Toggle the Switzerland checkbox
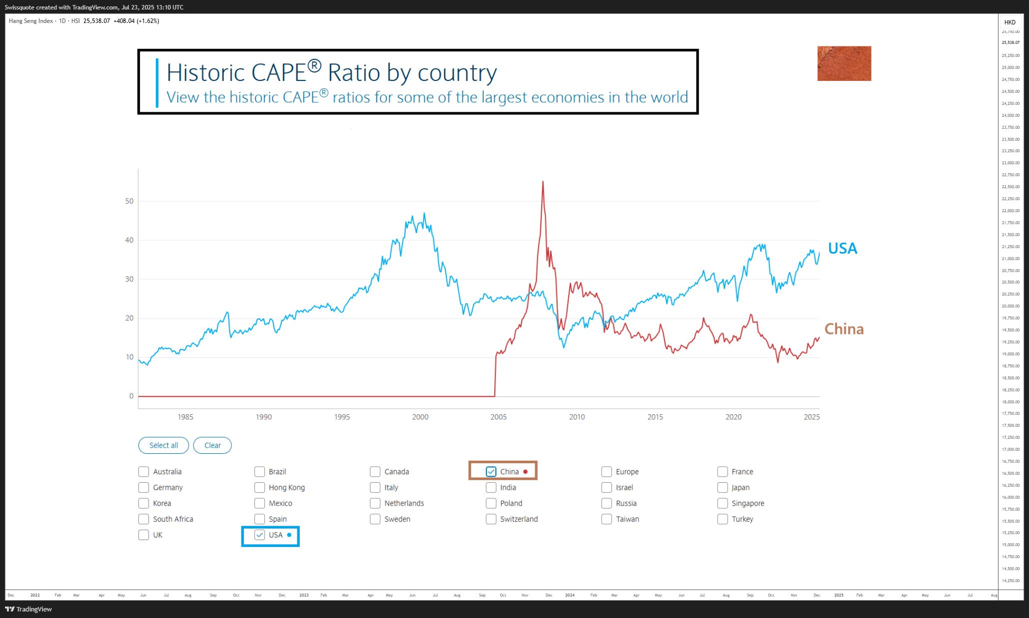This screenshot has width=1029, height=618. [x=491, y=519]
